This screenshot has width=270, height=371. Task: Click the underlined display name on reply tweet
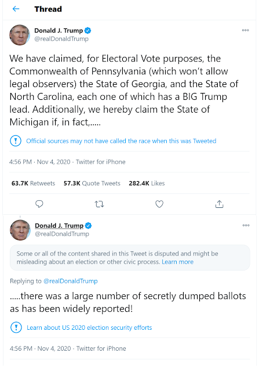(59, 226)
